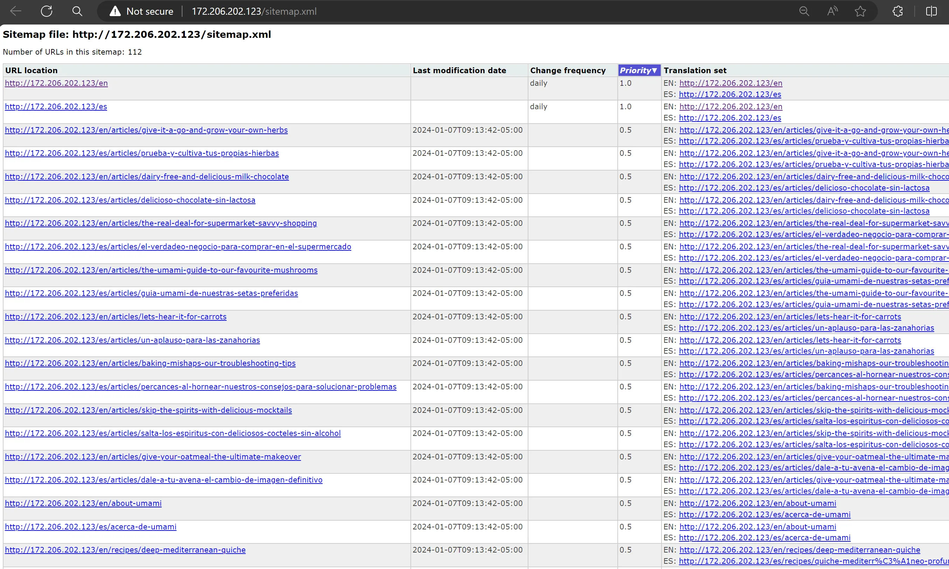Screen dimensions: 949x569
Task: Open delicioso-chocolate-sin-lactosa URL location link
Action: [130, 200]
